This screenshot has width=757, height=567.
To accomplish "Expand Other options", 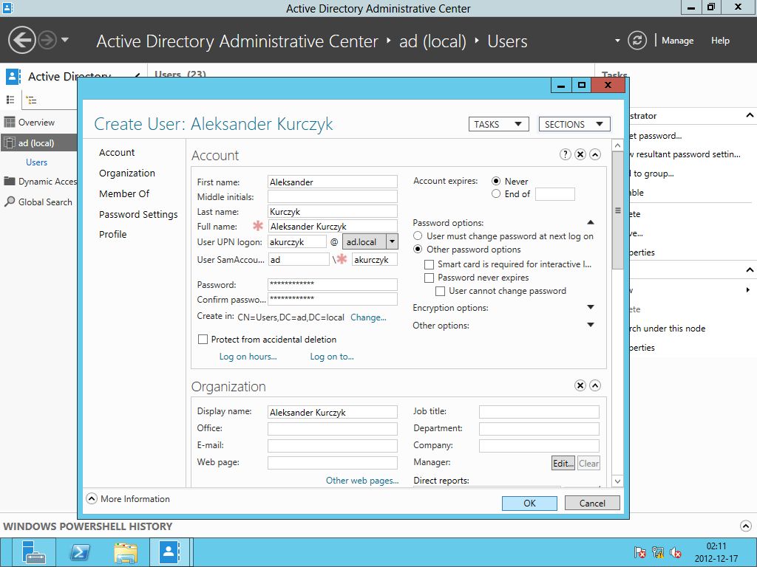I will [x=590, y=325].
